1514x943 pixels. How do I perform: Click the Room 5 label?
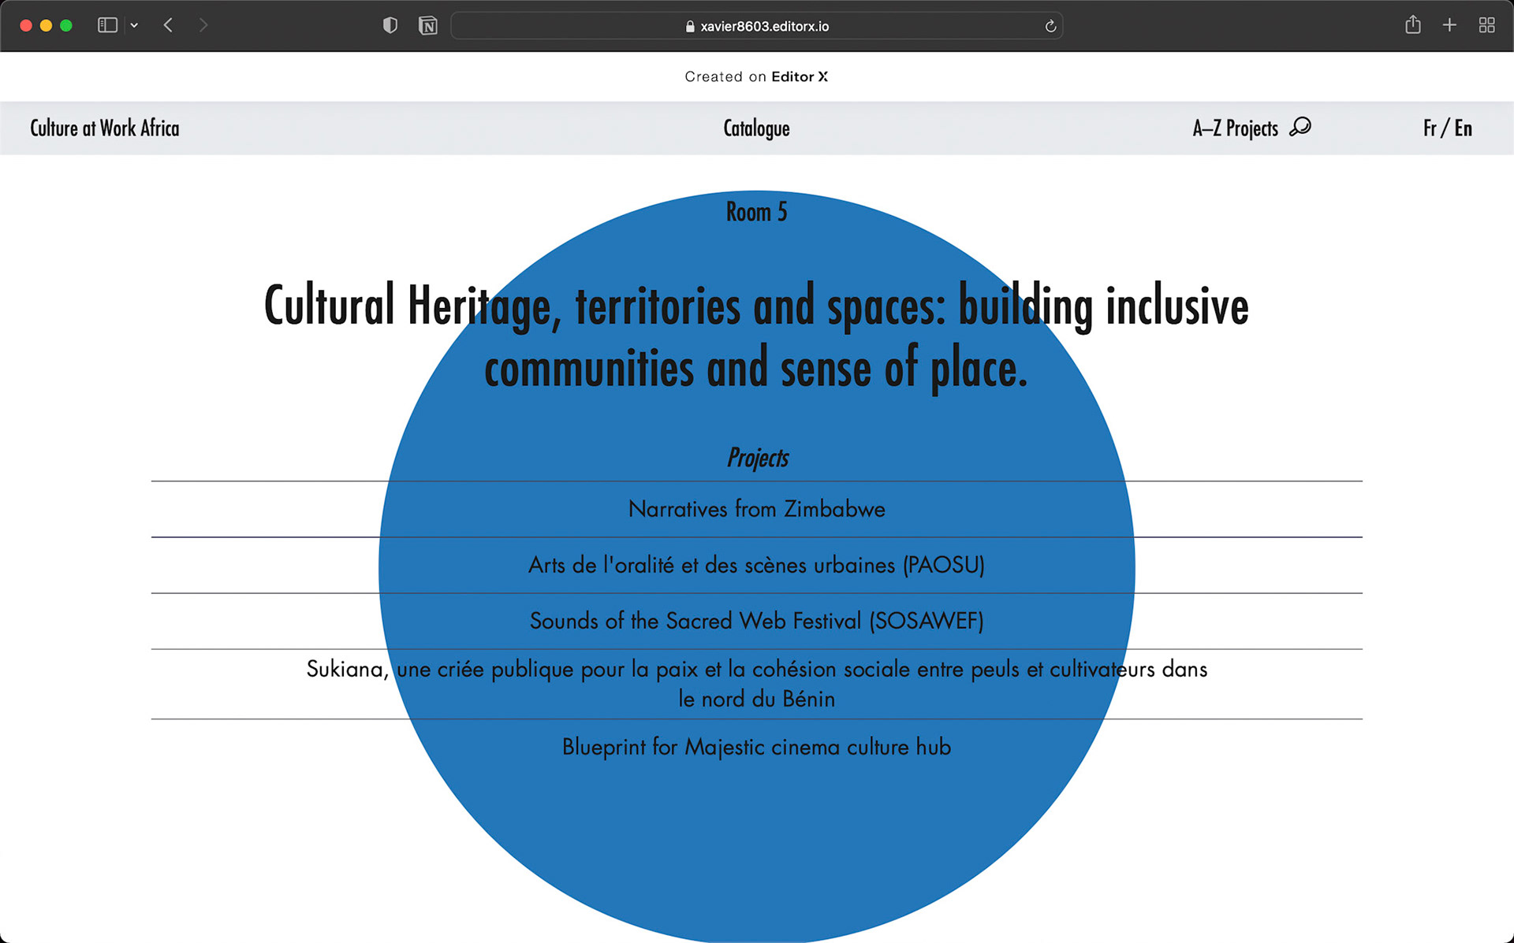[756, 212]
